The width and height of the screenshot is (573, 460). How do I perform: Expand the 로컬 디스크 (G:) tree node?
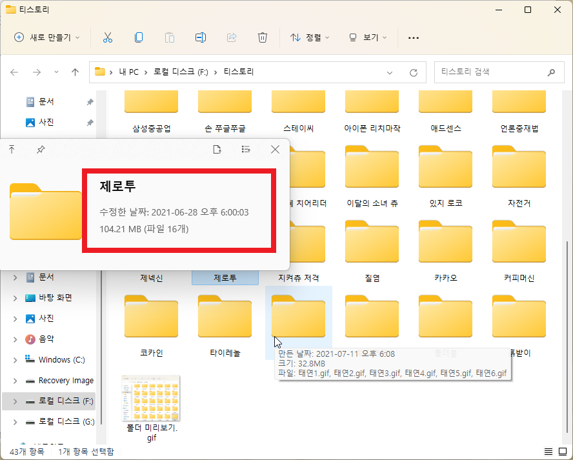pyautogui.click(x=15, y=422)
